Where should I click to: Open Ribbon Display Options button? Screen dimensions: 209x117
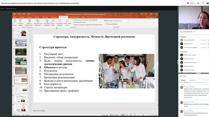[x=142, y=14]
